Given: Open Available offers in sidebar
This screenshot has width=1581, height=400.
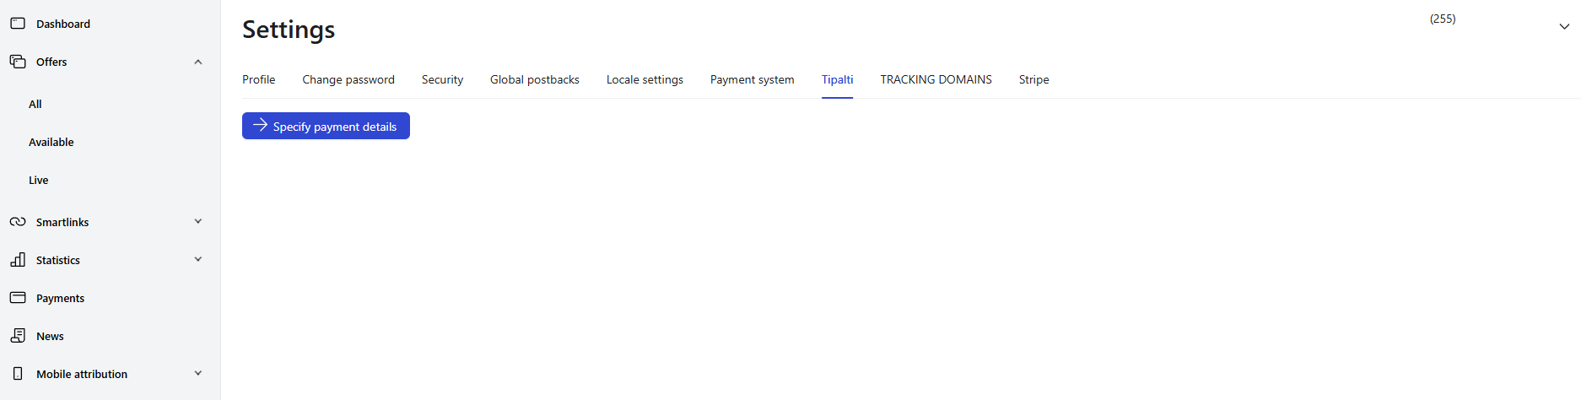Looking at the screenshot, I should pos(51,142).
